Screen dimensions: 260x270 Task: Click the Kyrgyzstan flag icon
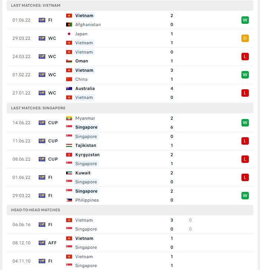pos(69,155)
